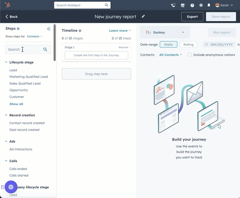Viewport: 240px width, 198px height.
Task: Open the notifications bell
Action: 209,5
